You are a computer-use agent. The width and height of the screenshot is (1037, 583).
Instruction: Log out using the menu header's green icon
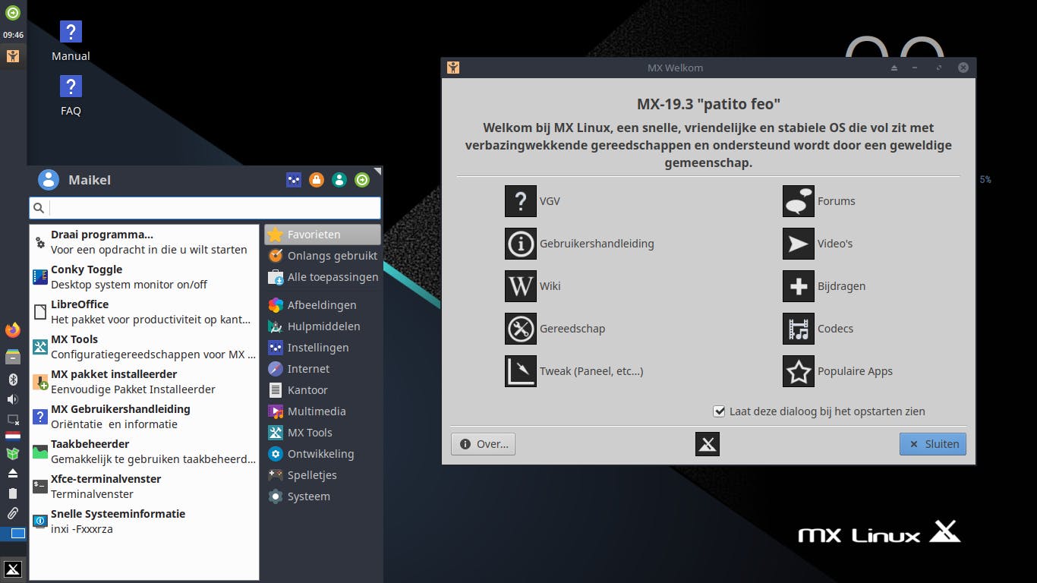pos(362,180)
